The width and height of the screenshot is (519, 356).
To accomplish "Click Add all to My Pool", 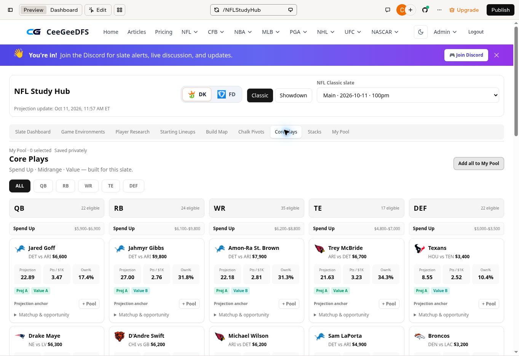I will coord(479,164).
